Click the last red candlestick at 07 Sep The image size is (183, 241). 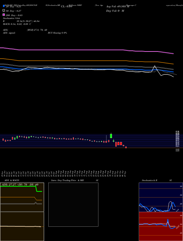click(x=126, y=147)
